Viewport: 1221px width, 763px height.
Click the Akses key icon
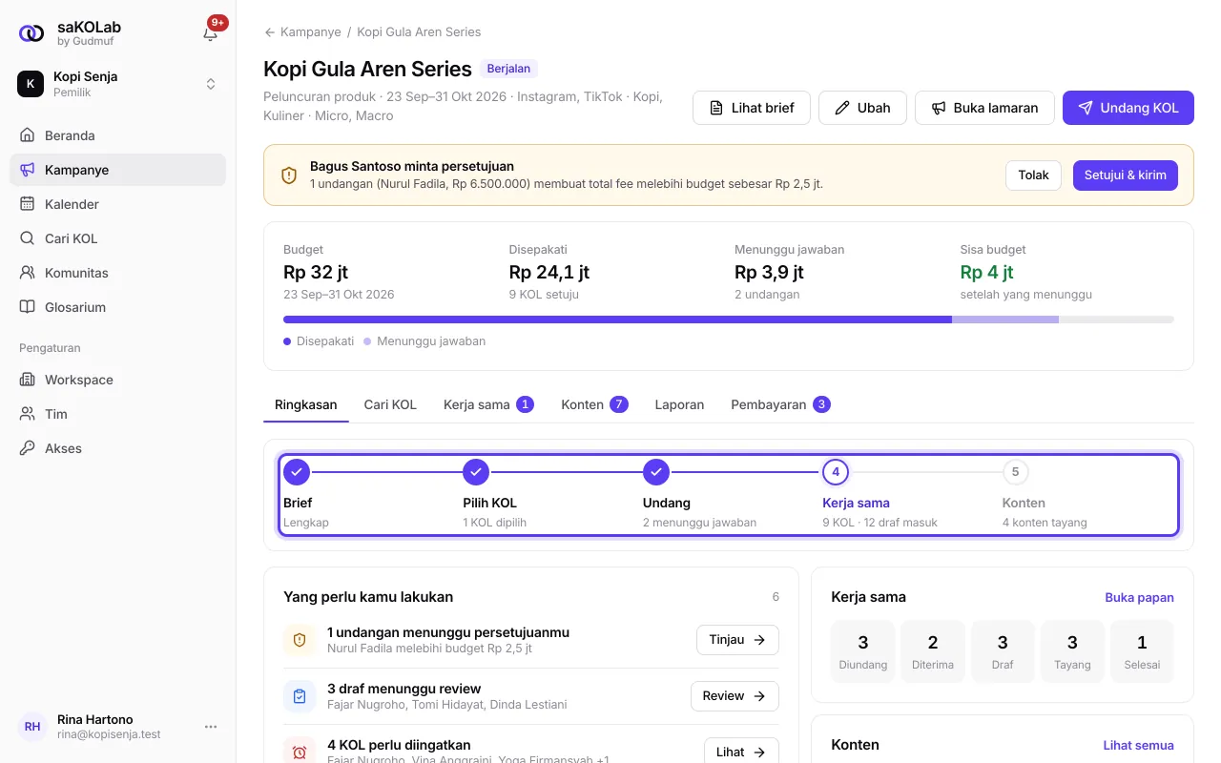(27, 448)
